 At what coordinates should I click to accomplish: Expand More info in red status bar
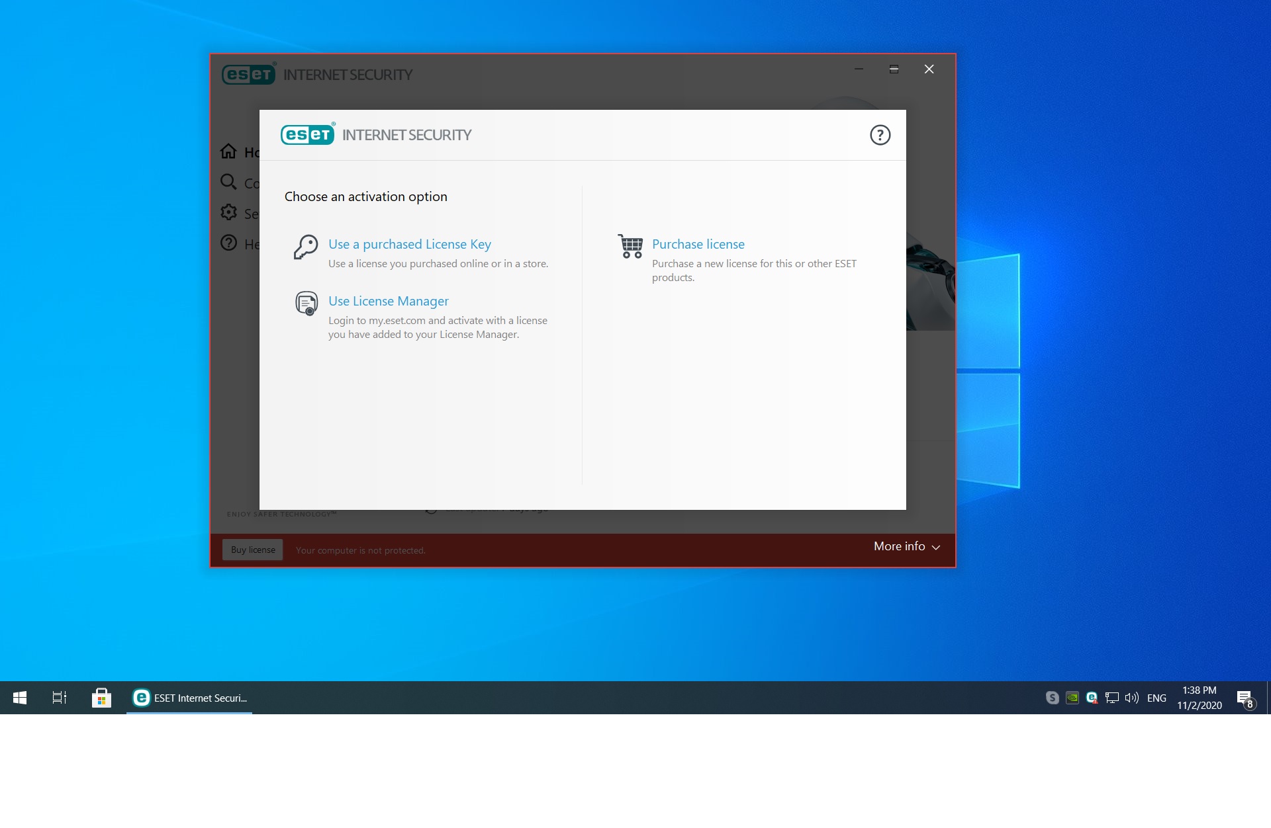click(907, 546)
